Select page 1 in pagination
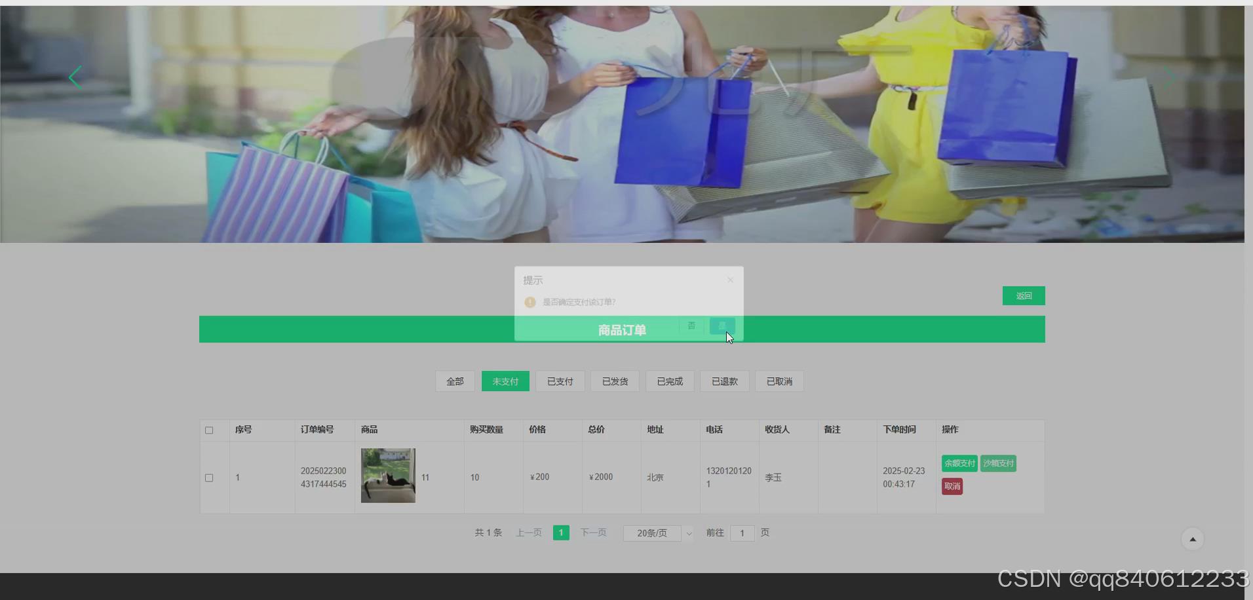This screenshot has height=600, width=1253. point(561,533)
